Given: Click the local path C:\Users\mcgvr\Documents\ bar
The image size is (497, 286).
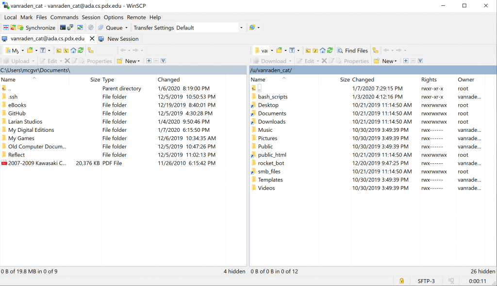Looking at the screenshot, I should click(x=123, y=70).
